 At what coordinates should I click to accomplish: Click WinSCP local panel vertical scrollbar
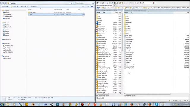(122, 32)
